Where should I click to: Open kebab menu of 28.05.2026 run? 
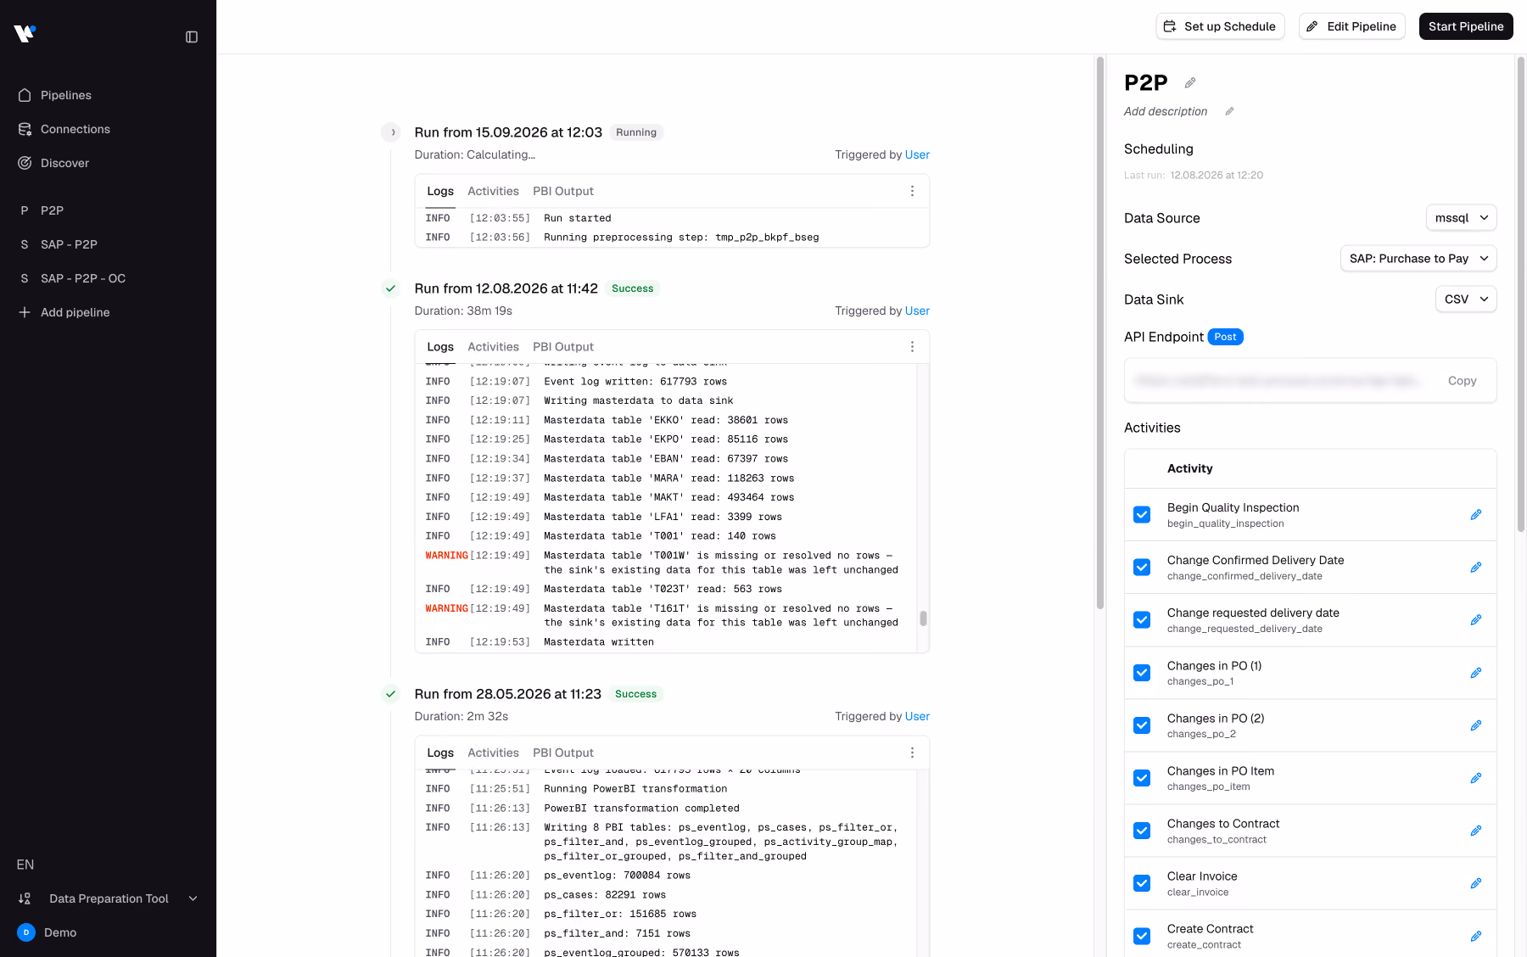(912, 753)
